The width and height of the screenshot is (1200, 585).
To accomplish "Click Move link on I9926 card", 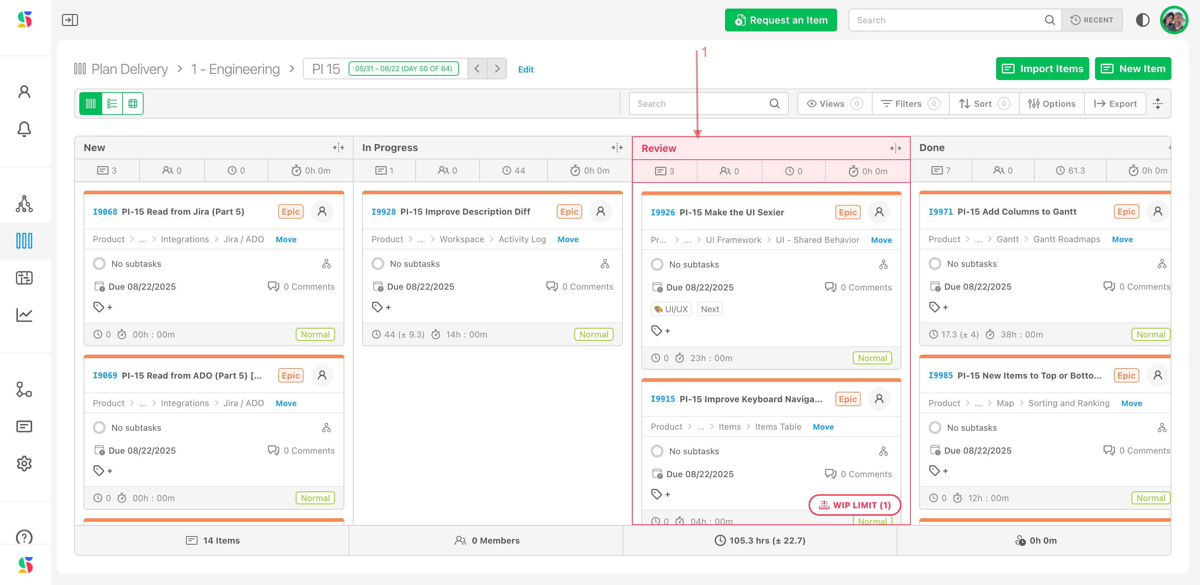I will [x=881, y=240].
